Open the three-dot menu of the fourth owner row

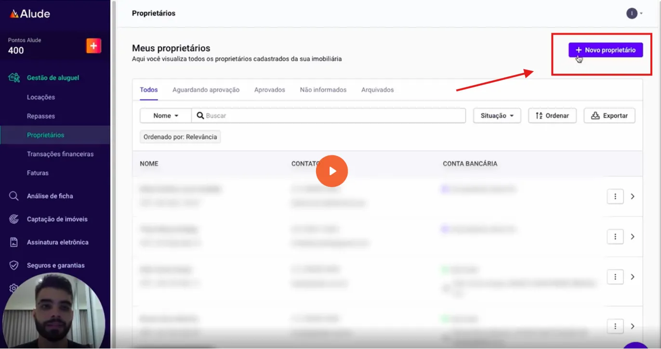(x=615, y=326)
